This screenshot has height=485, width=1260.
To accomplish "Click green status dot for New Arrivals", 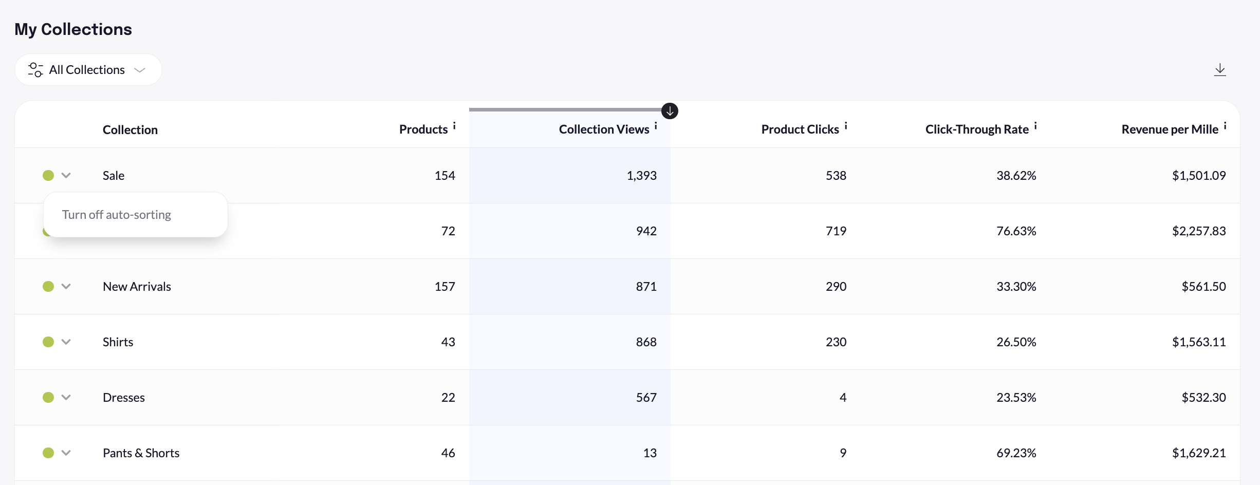I will [x=48, y=287].
